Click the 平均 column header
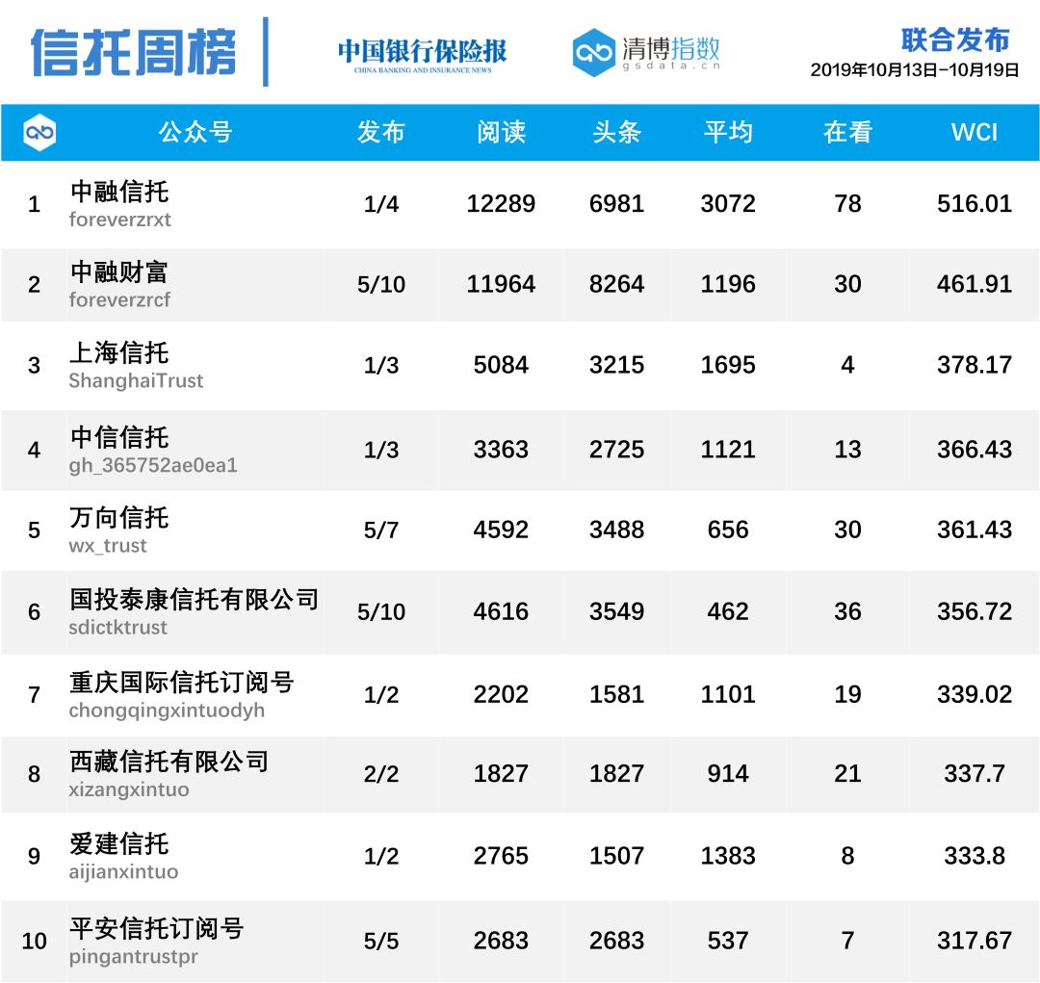The height and width of the screenshot is (983, 1040). point(728,132)
